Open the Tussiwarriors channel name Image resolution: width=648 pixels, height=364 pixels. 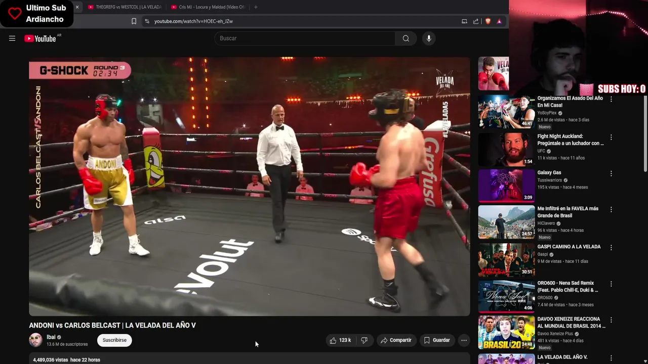click(550, 180)
